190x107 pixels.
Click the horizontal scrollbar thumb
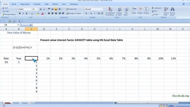(148, 103)
